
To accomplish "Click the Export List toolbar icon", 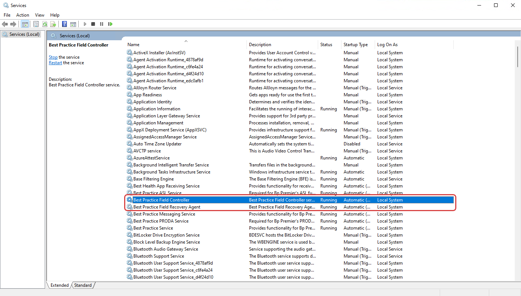I will click(x=53, y=24).
